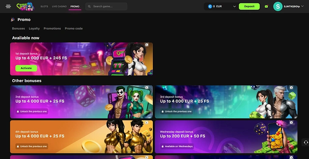Click the party popper icon beside Promo

(x=13, y=19)
